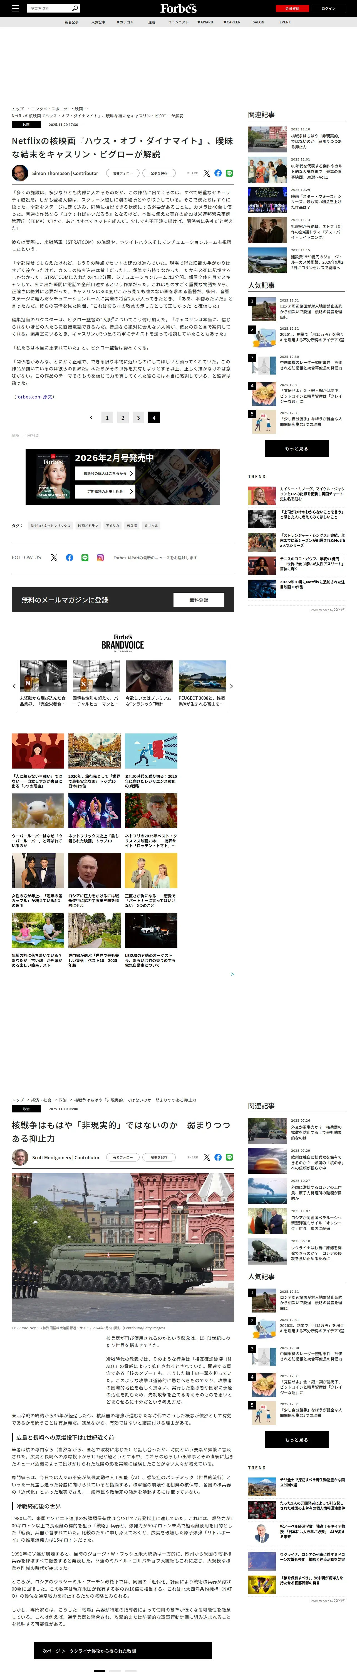
Task: Click エンタメ・スポーツ breadcrumb link
Action: point(49,108)
